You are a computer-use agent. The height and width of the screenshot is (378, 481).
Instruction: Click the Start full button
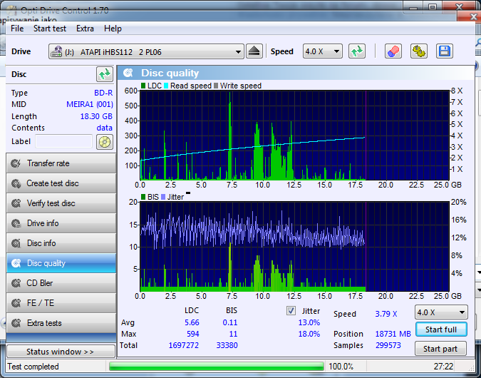click(441, 330)
